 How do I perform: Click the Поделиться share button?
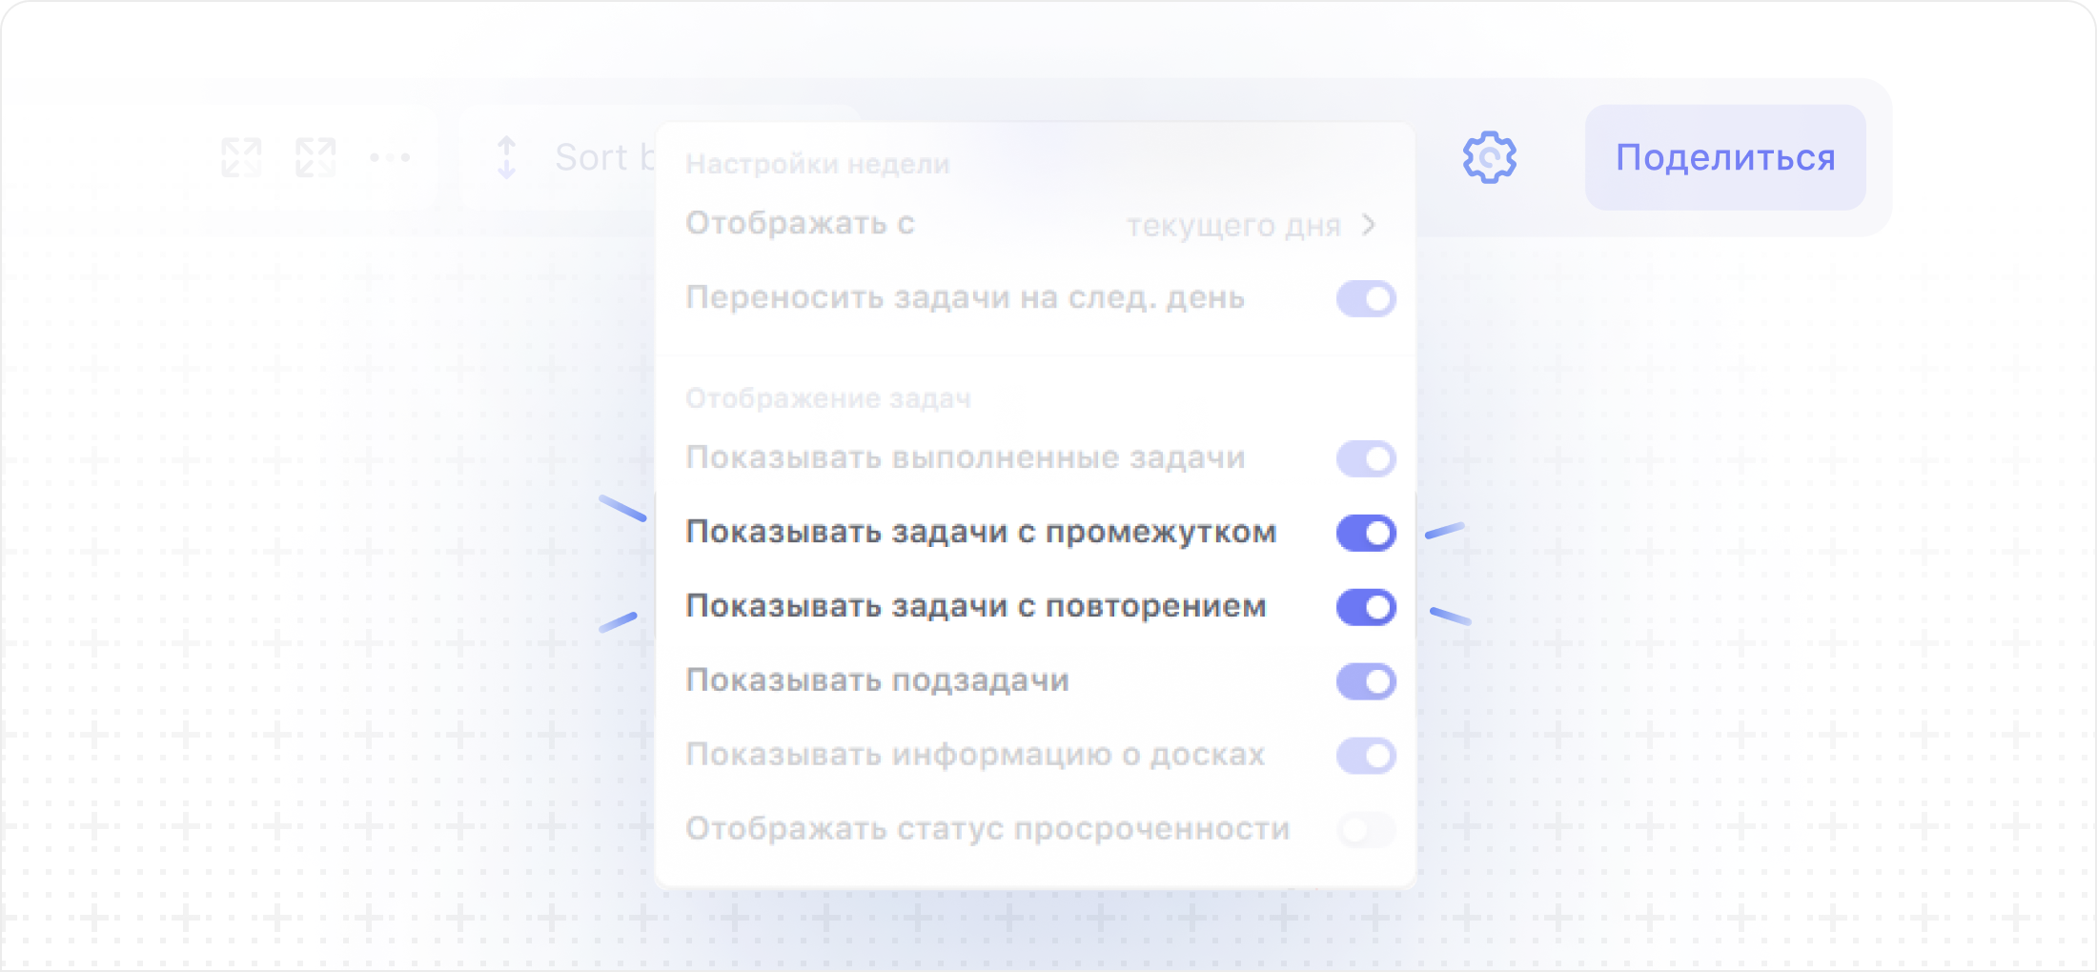1724,157
